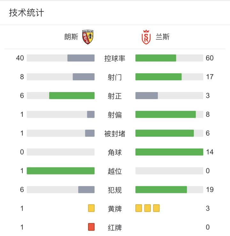The height and width of the screenshot is (236, 230).
Task: Click the Reims club crest
Action: point(146,37)
